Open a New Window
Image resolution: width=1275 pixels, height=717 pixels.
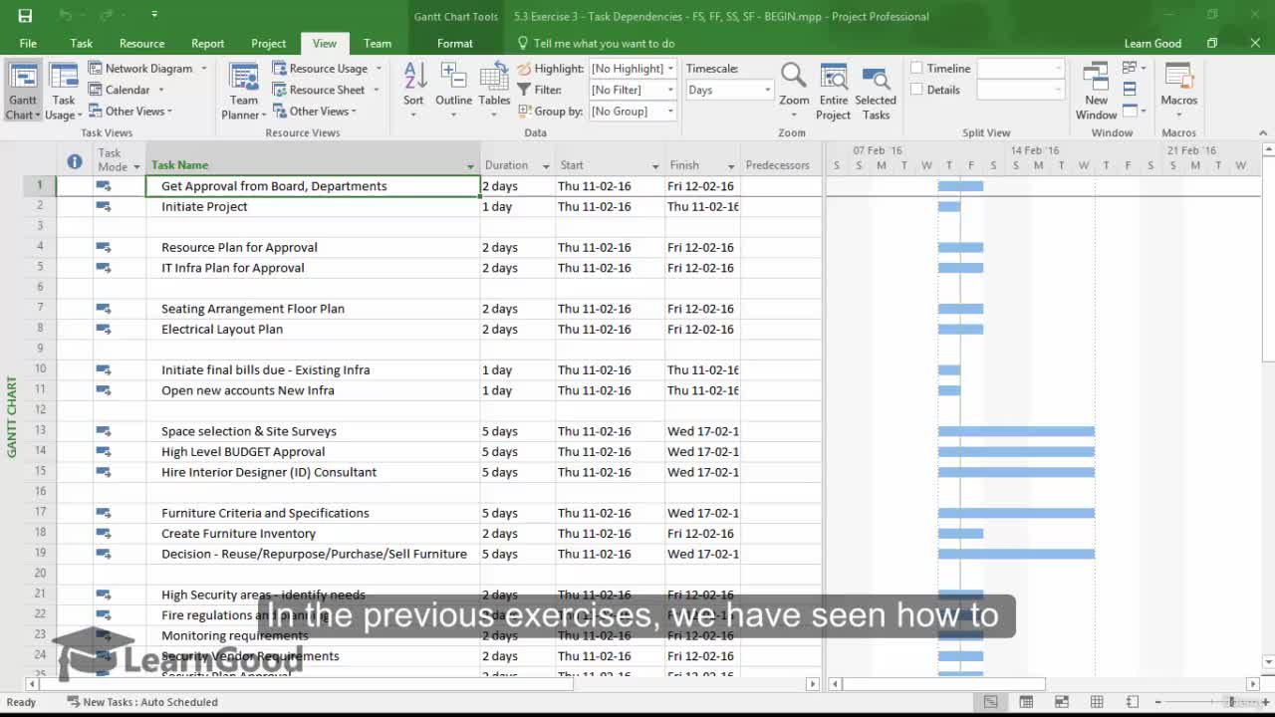pos(1096,92)
